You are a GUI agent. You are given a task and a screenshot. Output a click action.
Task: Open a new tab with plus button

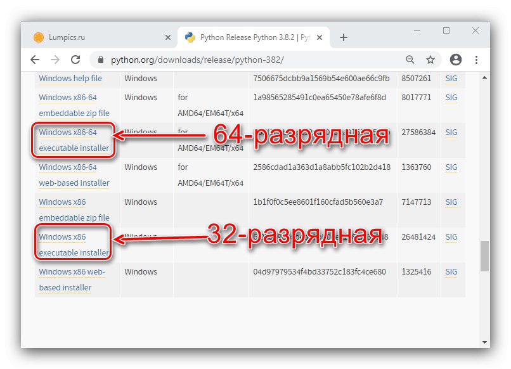tap(344, 37)
